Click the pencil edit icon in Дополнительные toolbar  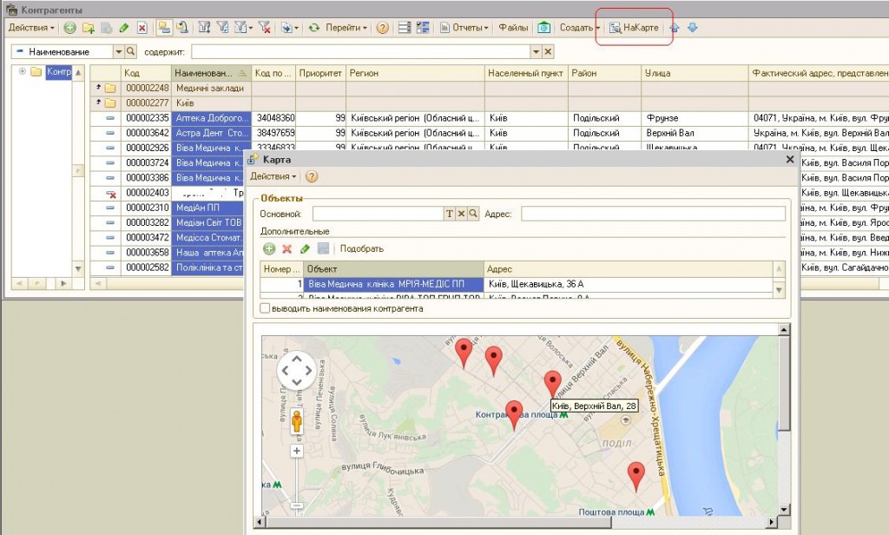(305, 248)
